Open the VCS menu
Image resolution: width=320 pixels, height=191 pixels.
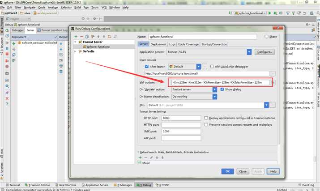(x=104, y=7)
